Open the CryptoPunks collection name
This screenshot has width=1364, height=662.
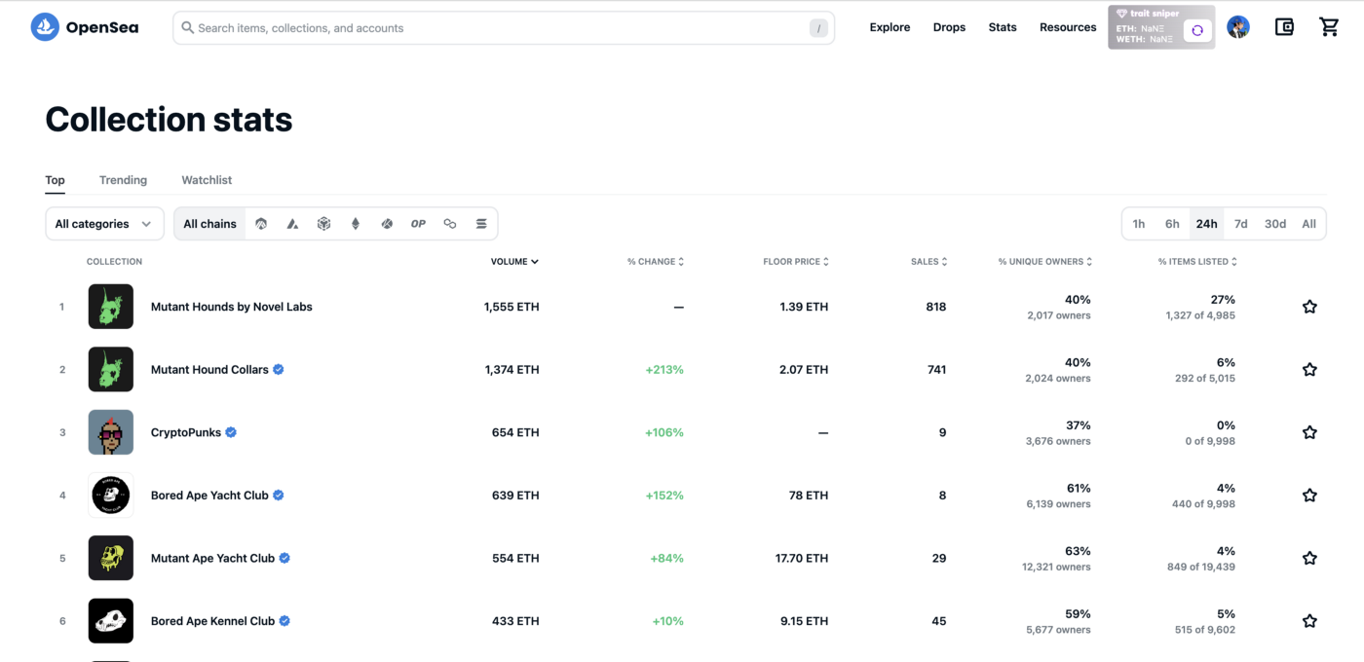(x=186, y=432)
